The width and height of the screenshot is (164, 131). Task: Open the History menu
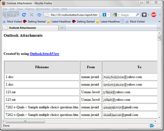pos(30,9)
